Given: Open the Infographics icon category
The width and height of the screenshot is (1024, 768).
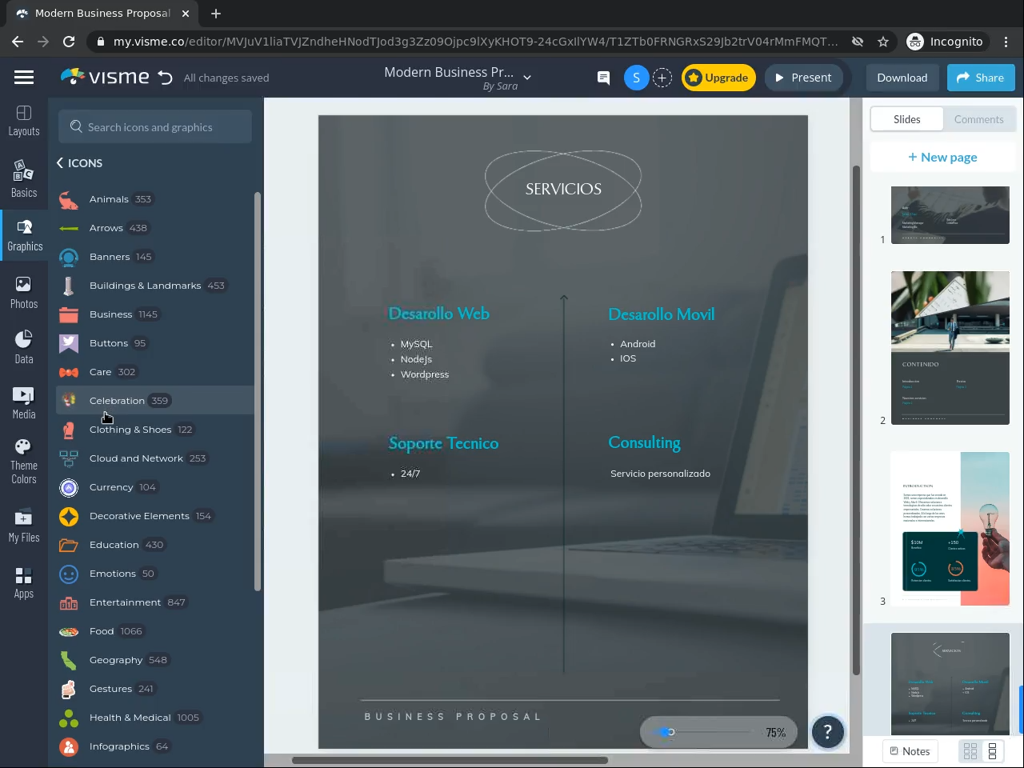Looking at the screenshot, I should [154, 746].
